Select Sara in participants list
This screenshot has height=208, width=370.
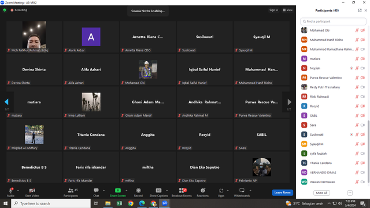(x=333, y=125)
